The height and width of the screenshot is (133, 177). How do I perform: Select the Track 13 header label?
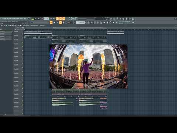16,82
